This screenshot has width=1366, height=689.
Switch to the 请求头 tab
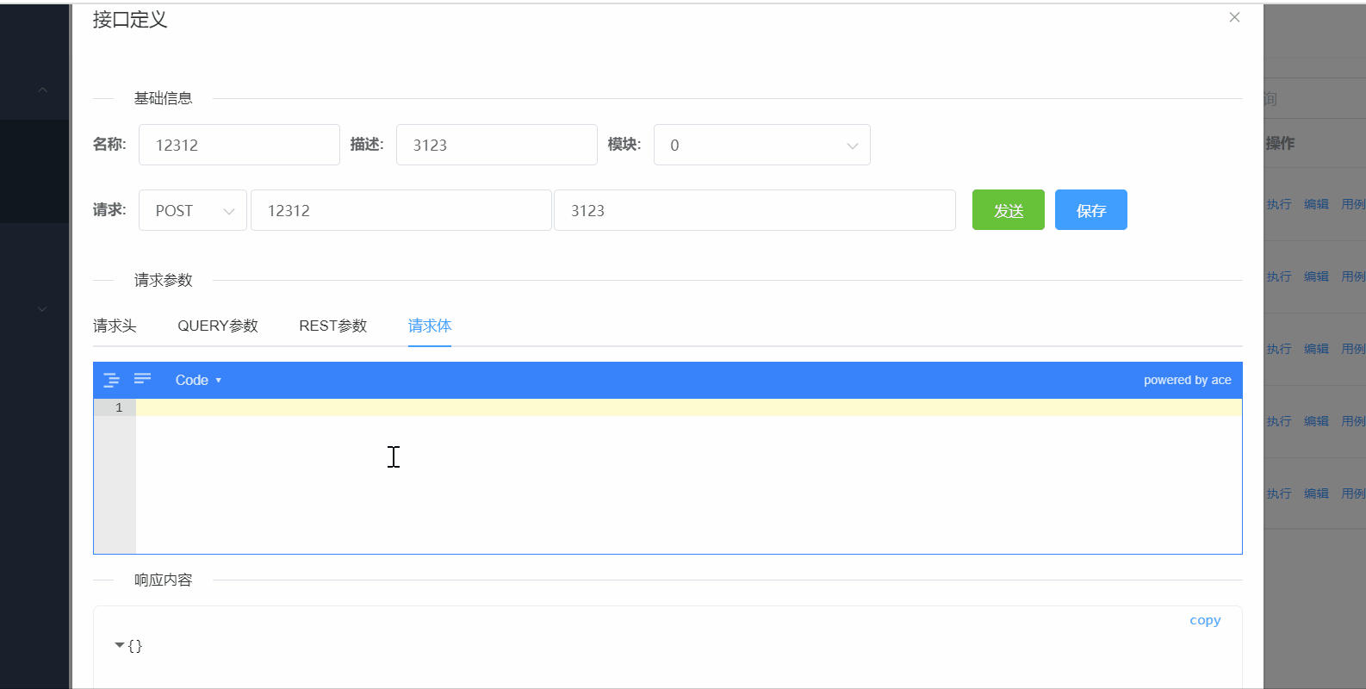115,326
